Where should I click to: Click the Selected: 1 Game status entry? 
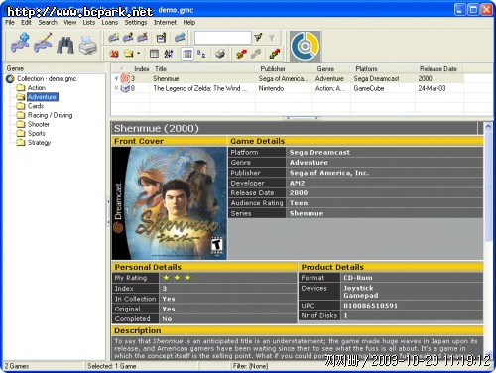click(112, 366)
